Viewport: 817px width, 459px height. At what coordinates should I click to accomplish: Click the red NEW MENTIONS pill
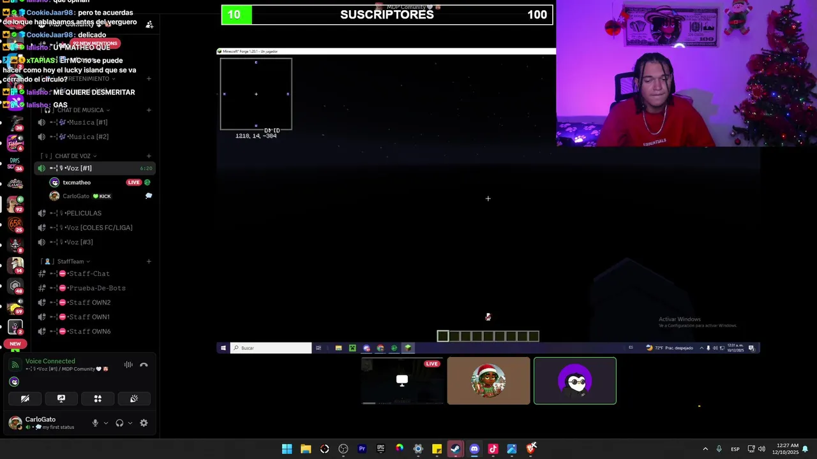[x=96, y=43]
